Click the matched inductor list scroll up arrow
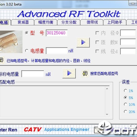137x137 pixels. tap(107, 89)
